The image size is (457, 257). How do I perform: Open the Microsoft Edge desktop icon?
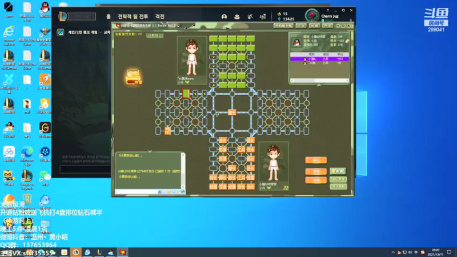[27, 155]
